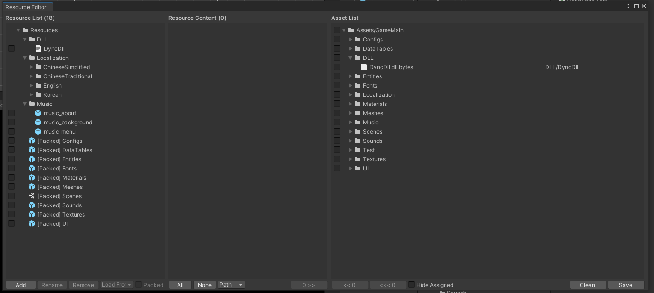Check the DyncDll resource checkbox
The height and width of the screenshot is (293, 654).
click(12, 48)
